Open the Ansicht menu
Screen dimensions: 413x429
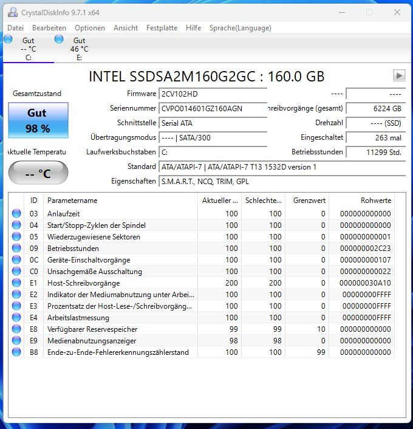pos(126,28)
